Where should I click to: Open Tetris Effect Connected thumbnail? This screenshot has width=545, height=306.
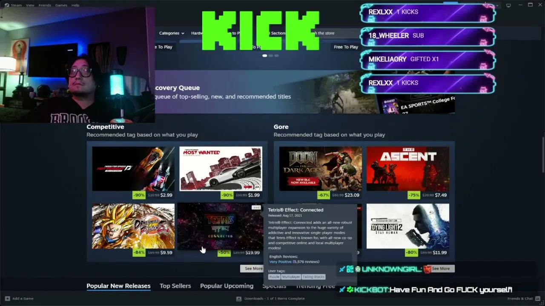click(x=221, y=226)
